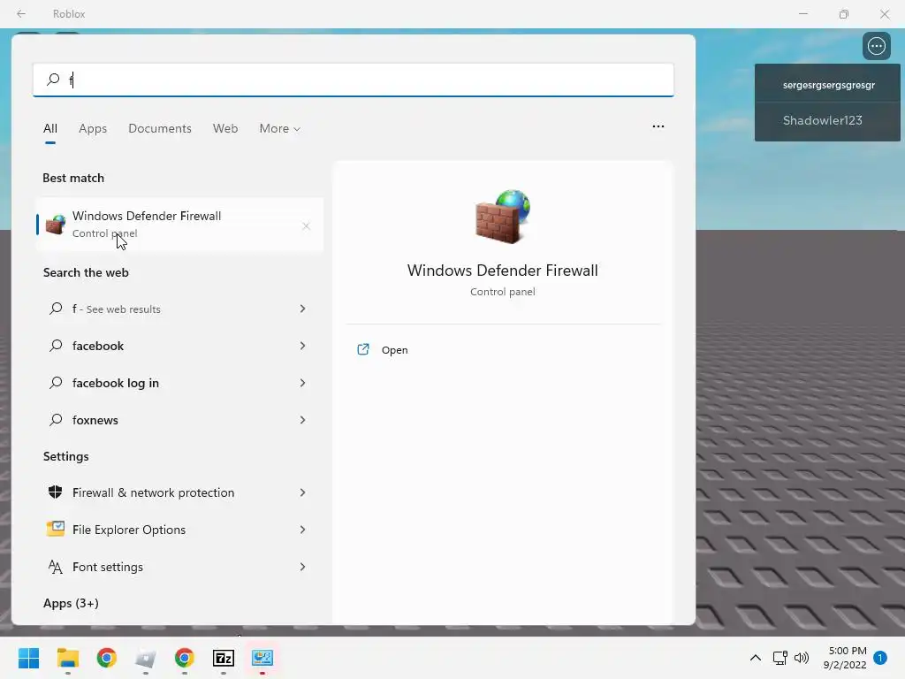Click the search magnifier icon in box
905x679 pixels.
coord(53,79)
